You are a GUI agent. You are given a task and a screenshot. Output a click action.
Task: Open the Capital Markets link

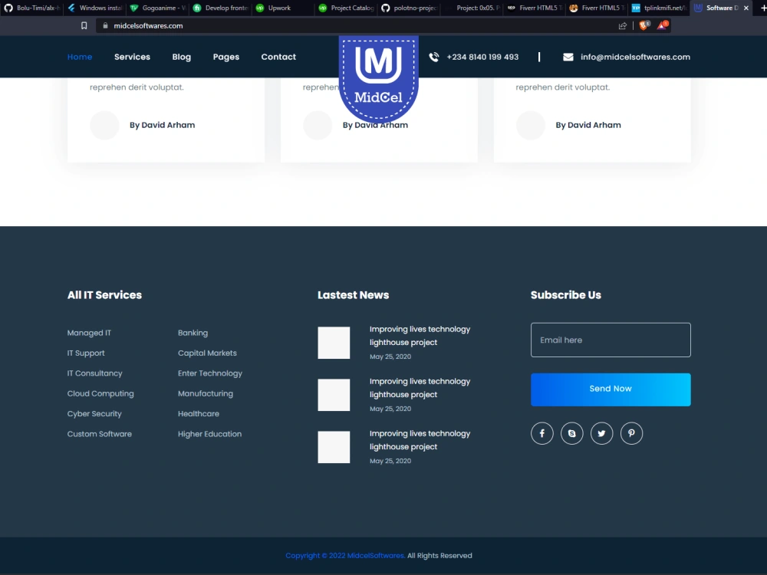point(207,353)
